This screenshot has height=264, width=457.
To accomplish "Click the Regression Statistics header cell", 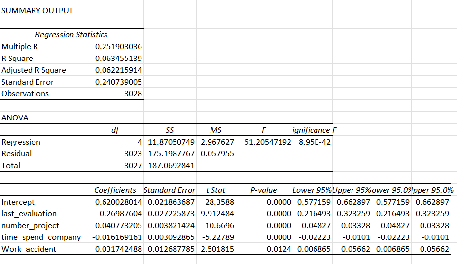I will [x=71, y=34].
